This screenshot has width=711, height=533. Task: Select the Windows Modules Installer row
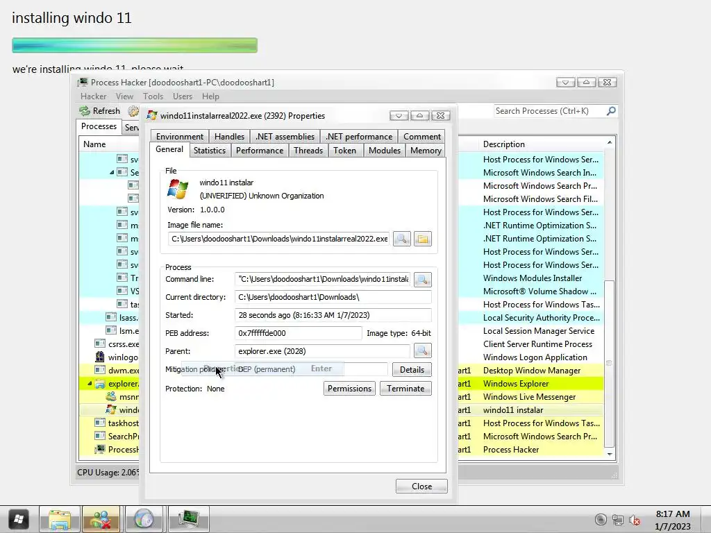(x=533, y=278)
